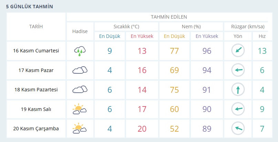Click the TARİH column header
The image size is (278, 142).
[36, 27]
